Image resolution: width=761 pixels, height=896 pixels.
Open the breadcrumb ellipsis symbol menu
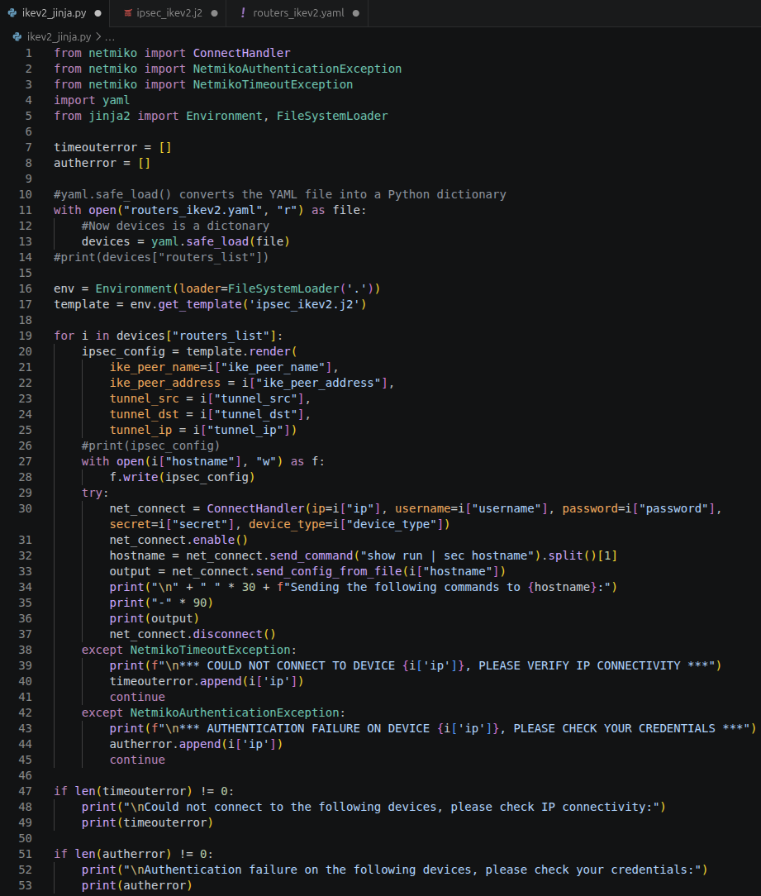(110, 37)
